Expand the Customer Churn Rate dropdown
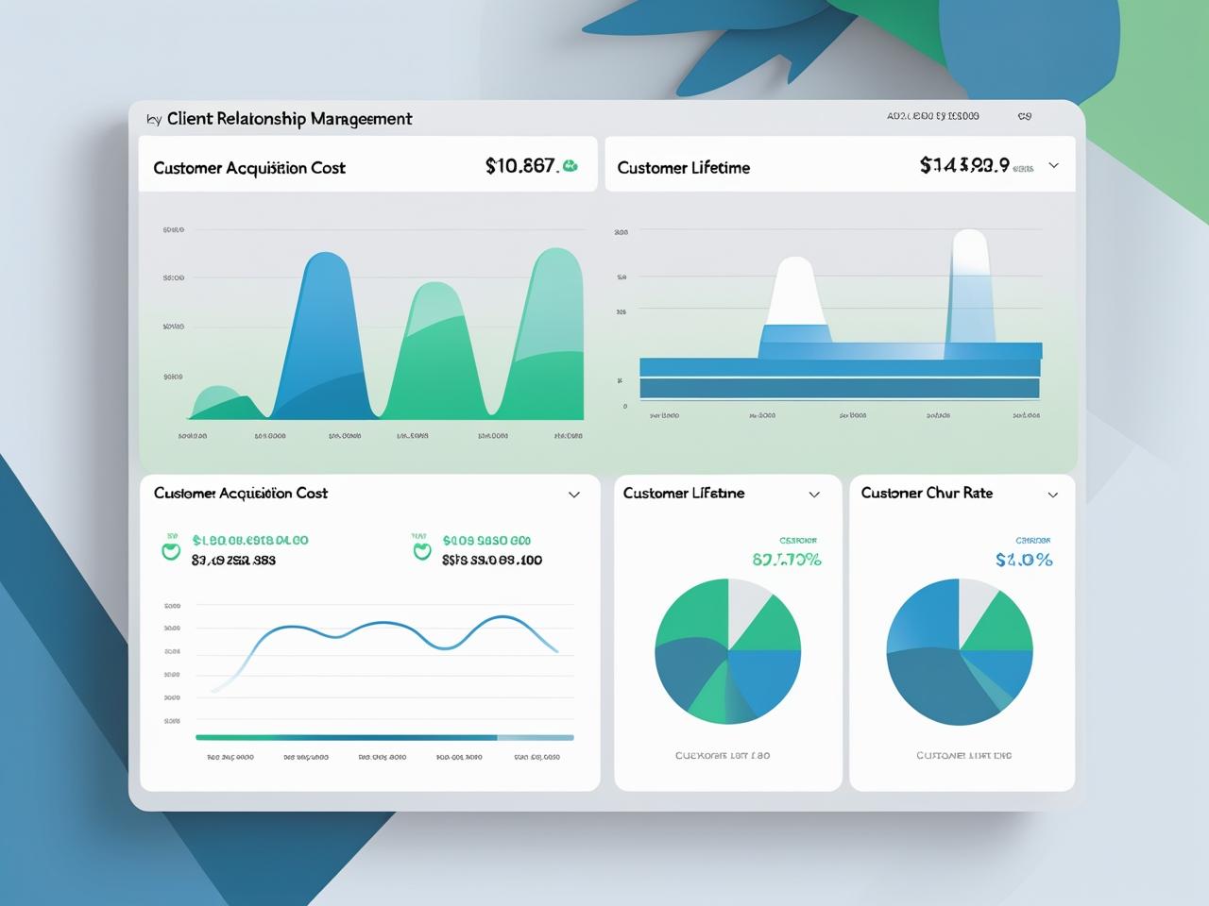Screen dimensions: 1209x906 1052,494
